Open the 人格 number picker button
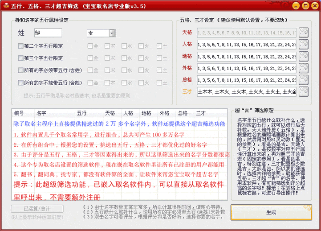 pyautogui.click(x=304, y=44)
